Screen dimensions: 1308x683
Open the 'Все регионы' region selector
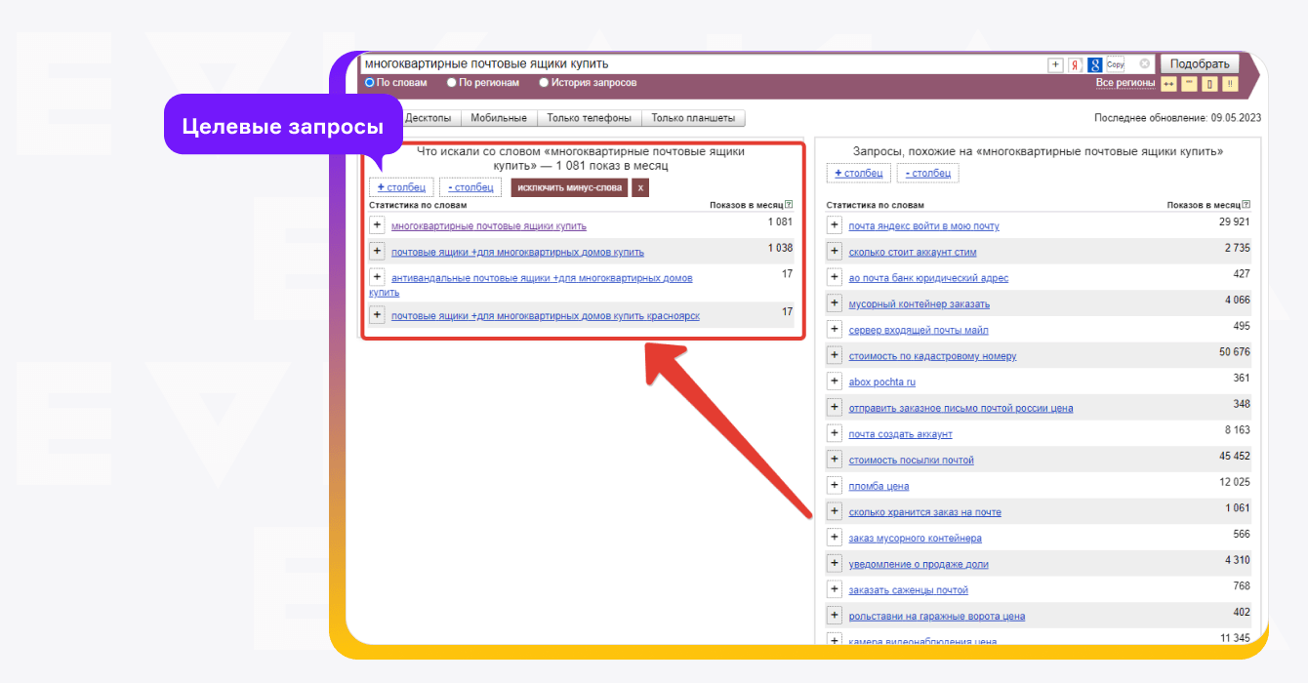[x=1125, y=83]
